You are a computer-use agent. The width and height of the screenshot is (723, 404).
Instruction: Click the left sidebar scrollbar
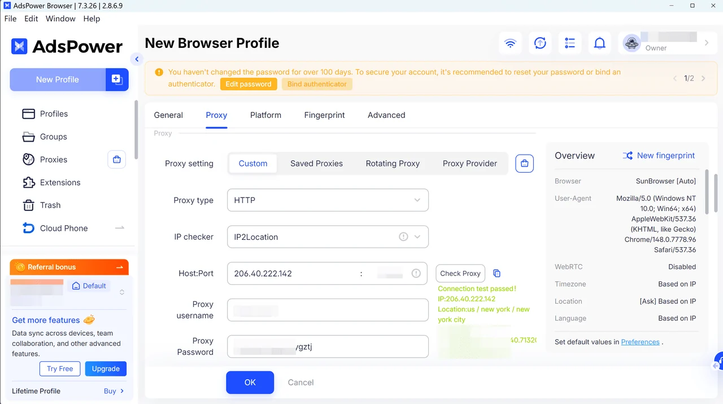tap(136, 131)
